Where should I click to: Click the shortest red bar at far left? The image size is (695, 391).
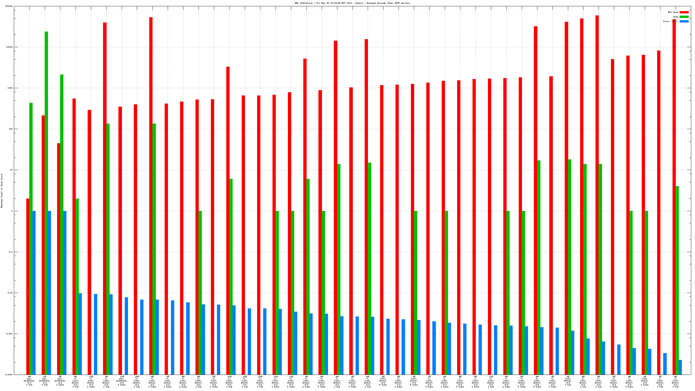coord(28,286)
